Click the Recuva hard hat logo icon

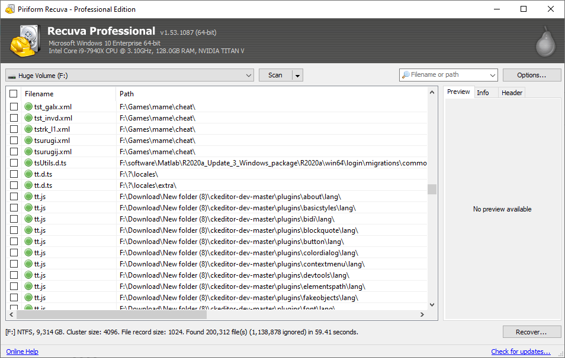24,41
